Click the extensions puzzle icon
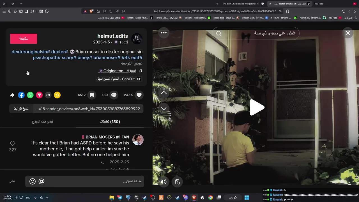The image size is (359, 202). (x=47, y=11)
